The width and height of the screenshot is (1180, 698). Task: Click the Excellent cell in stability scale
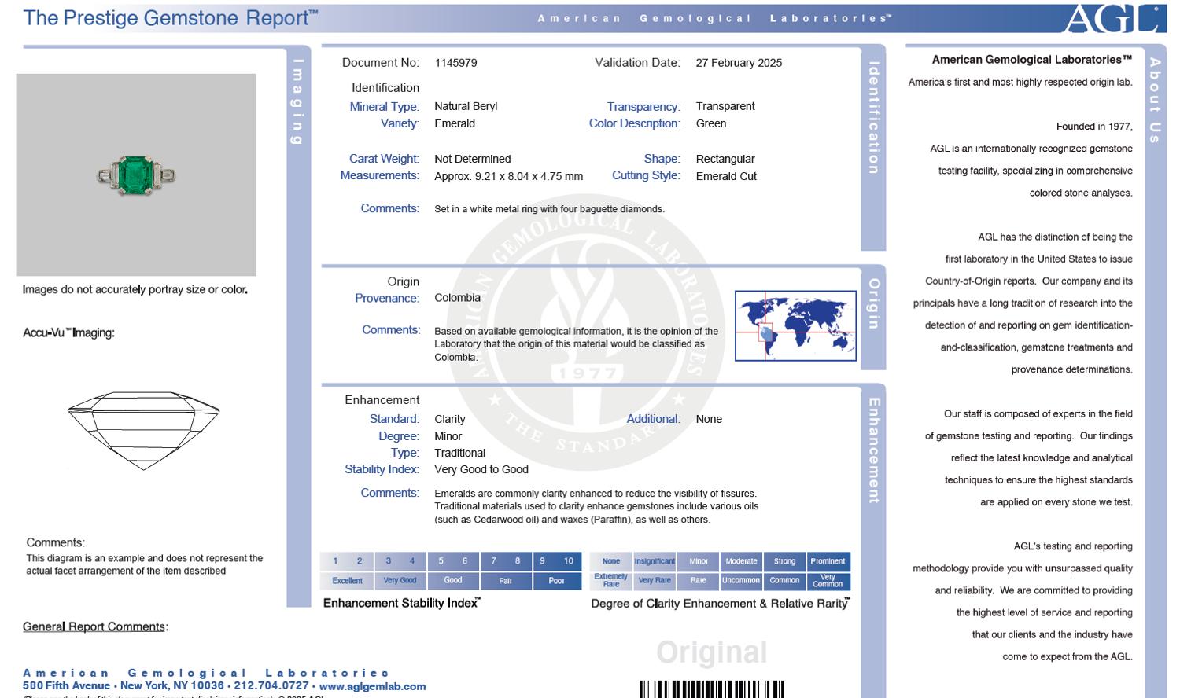tap(347, 581)
